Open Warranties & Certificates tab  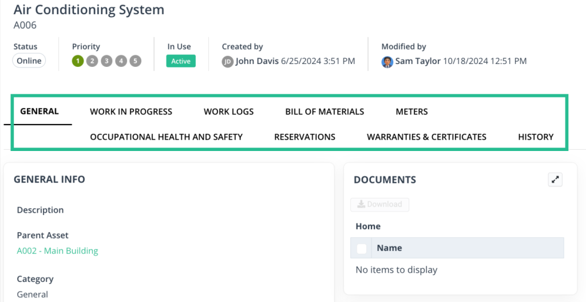tap(426, 137)
